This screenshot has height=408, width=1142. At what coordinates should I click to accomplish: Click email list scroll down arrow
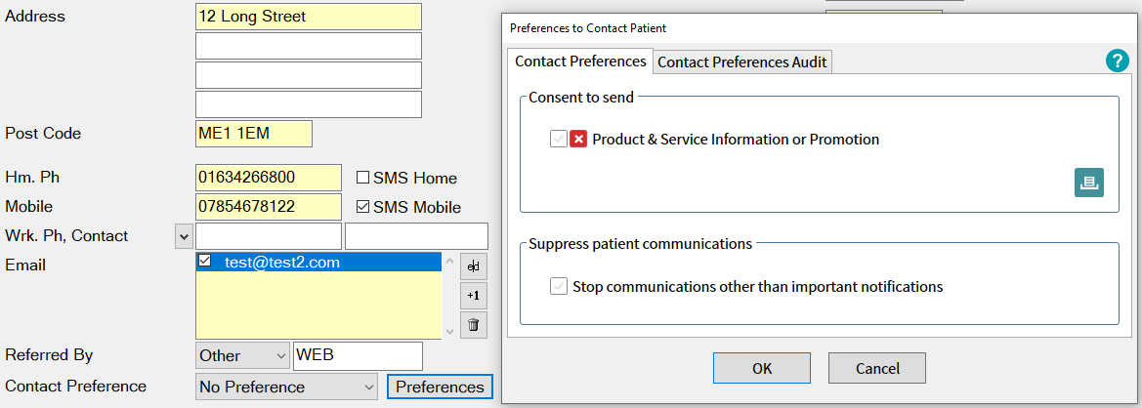pos(448,331)
